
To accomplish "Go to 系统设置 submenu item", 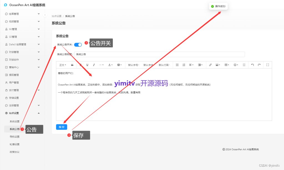I will [x=14, y=121].
